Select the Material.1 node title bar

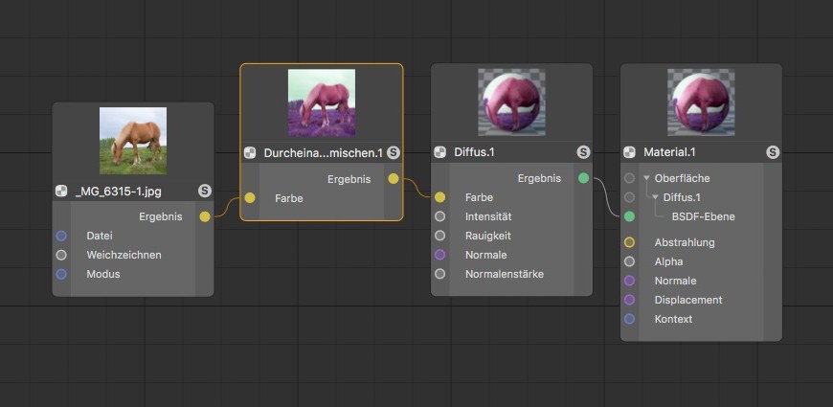click(x=701, y=152)
